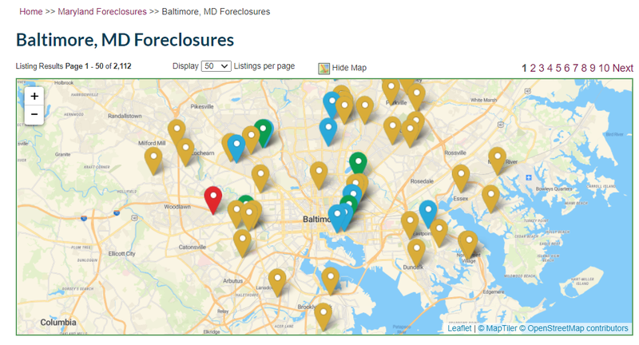Click the current page number 1
This screenshot has height=345, width=639.
point(524,68)
